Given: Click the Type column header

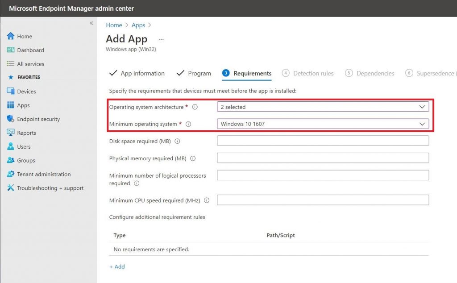Looking at the screenshot, I should point(120,235).
